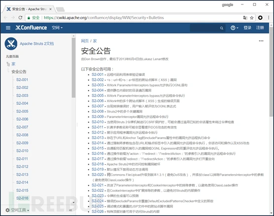Click the search magnifier icon
Image resolution: width=274 pixels, height=216 pixels.
pyautogui.click(x=222, y=28)
